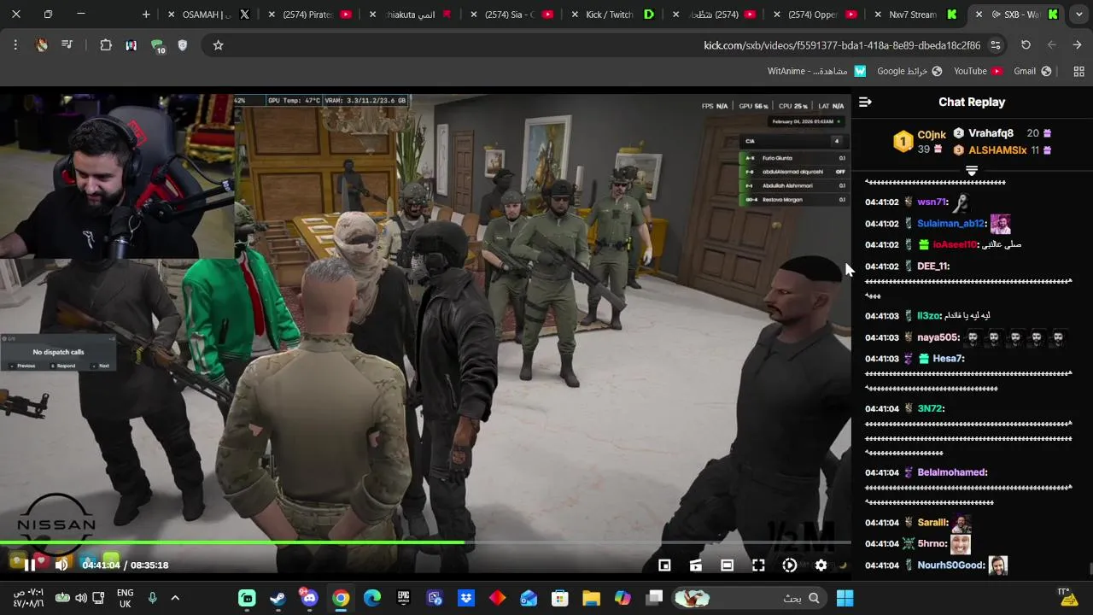Viewport: 1093px width, 615px height.
Task: Click naya505 username in chat
Action: [937, 337]
